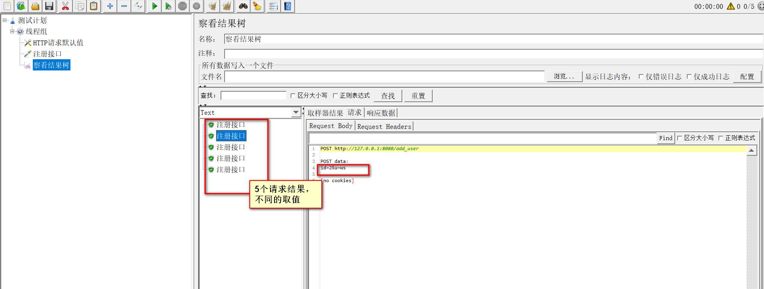The width and height of the screenshot is (764, 289).
Task: Click the 配置 configure button
Action: tap(747, 76)
